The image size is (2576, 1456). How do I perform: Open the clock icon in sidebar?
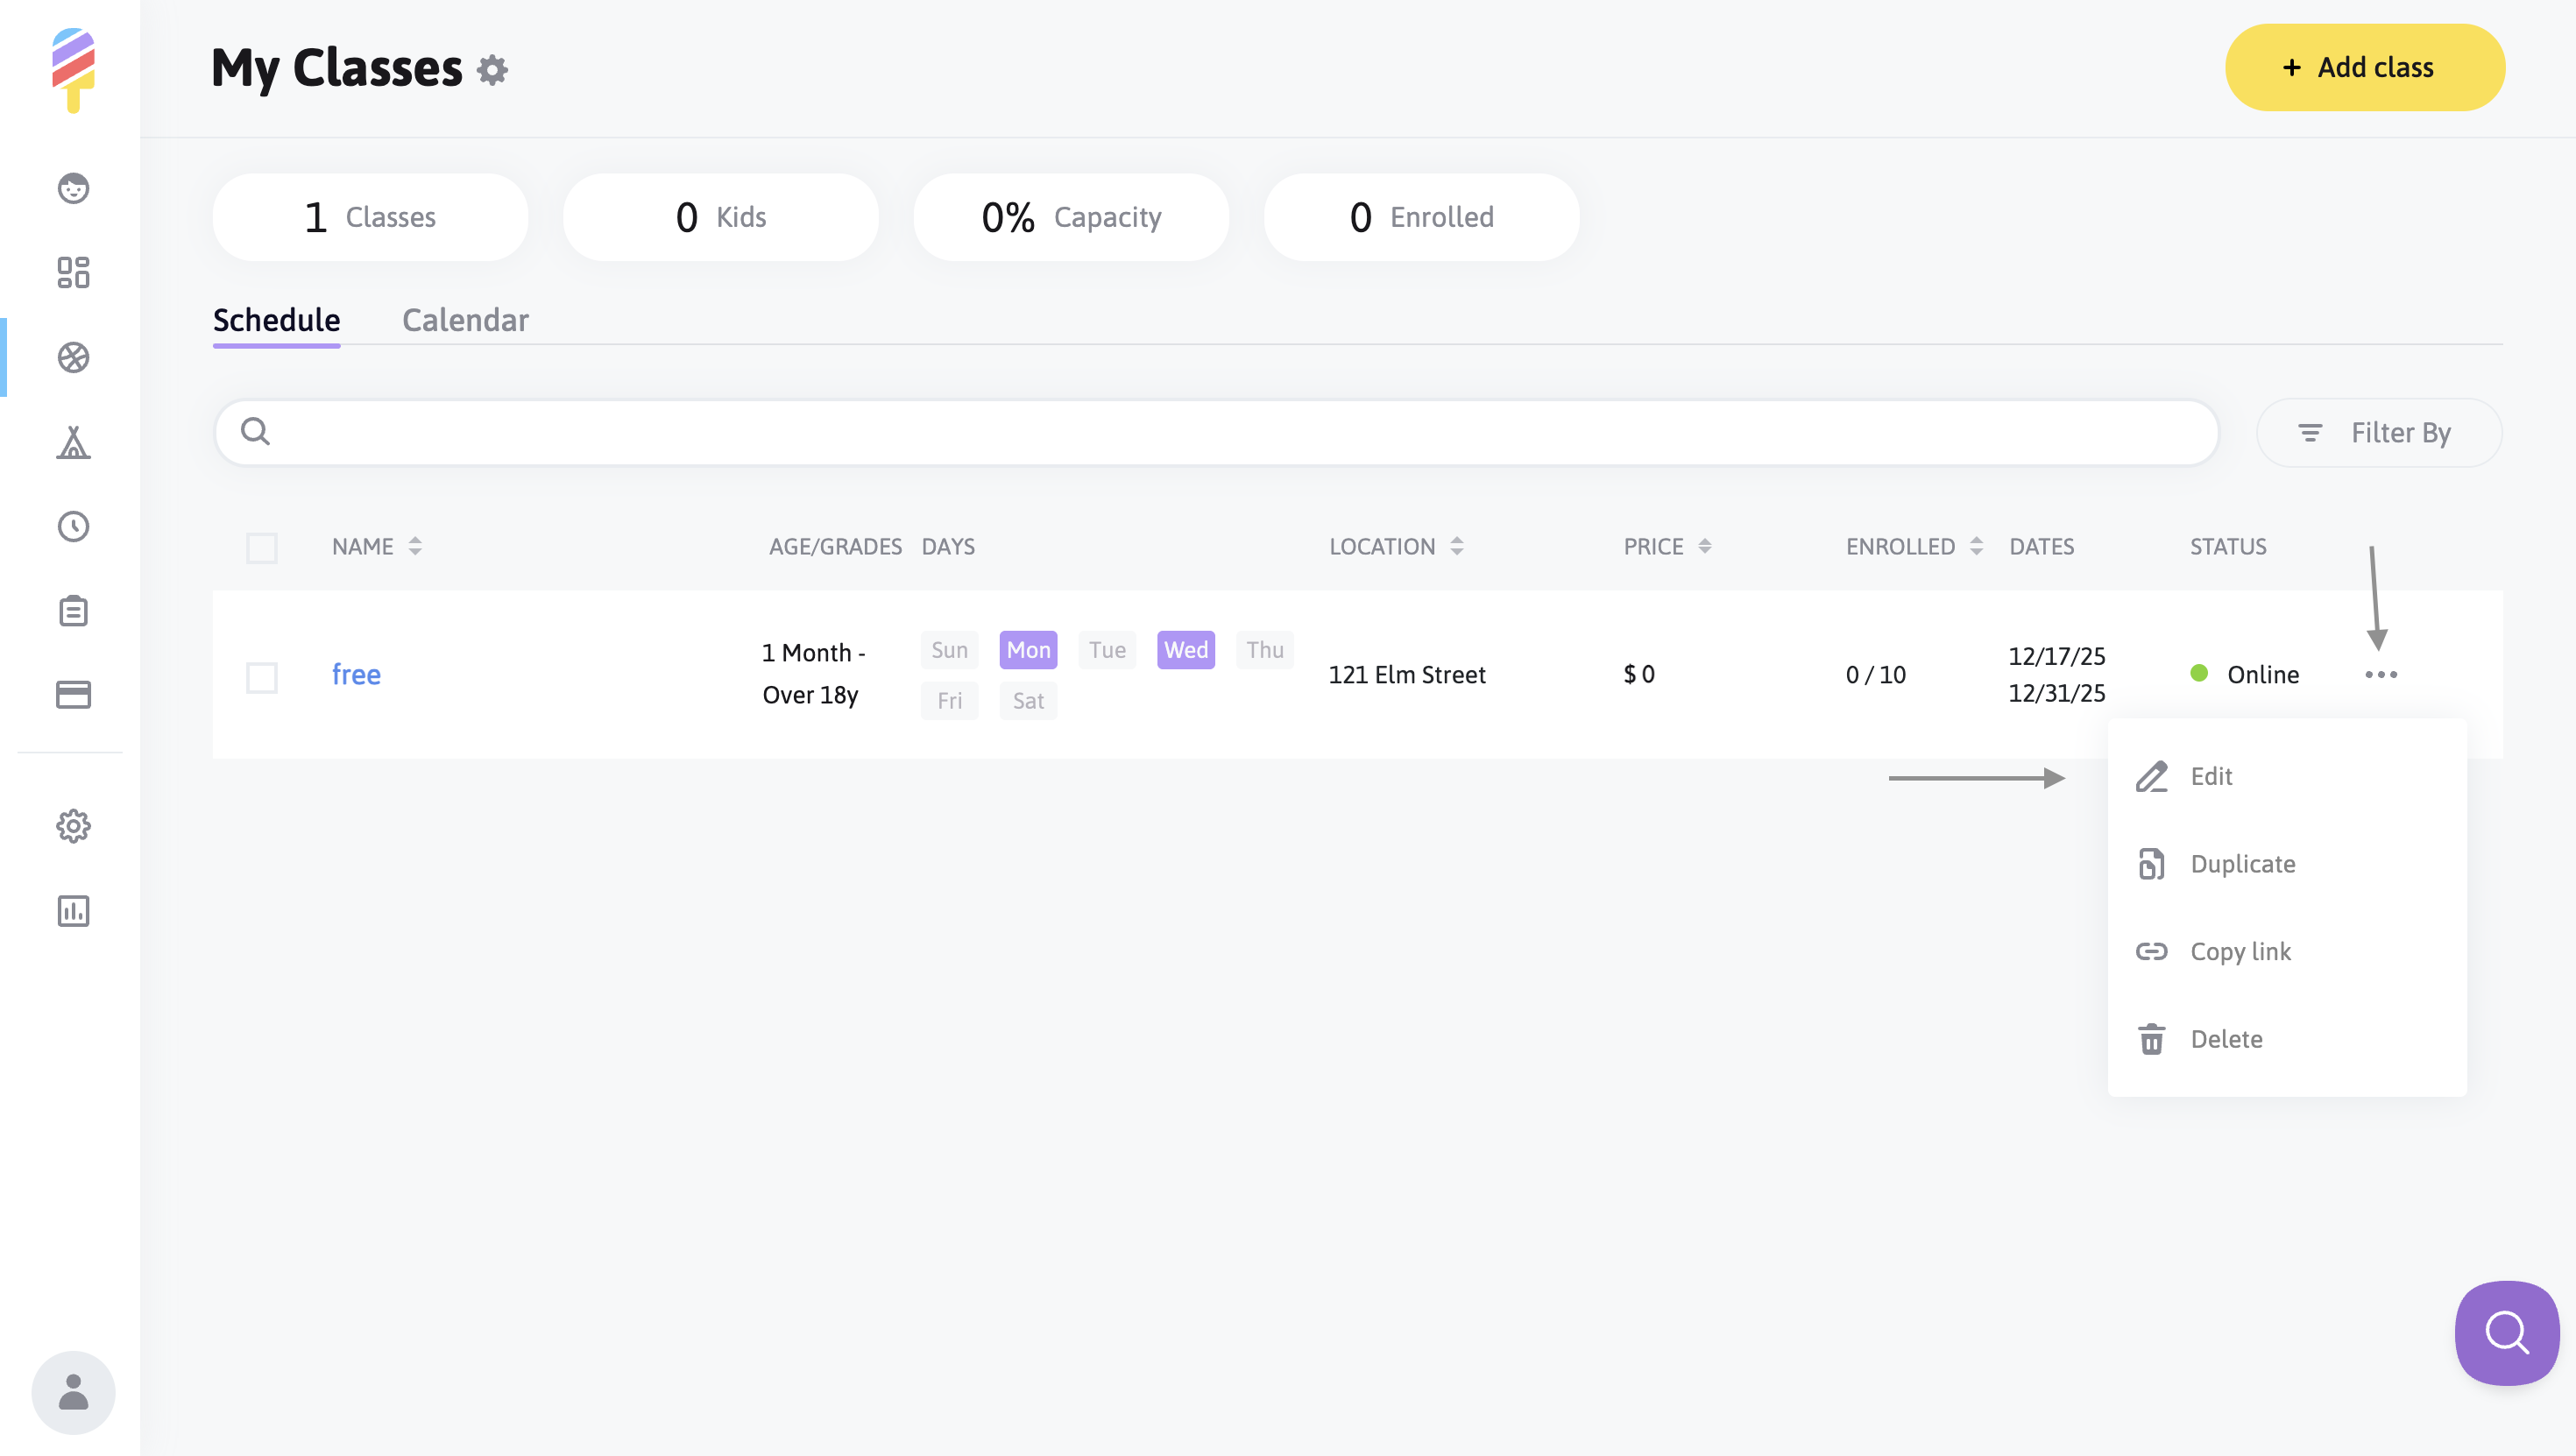(73, 526)
